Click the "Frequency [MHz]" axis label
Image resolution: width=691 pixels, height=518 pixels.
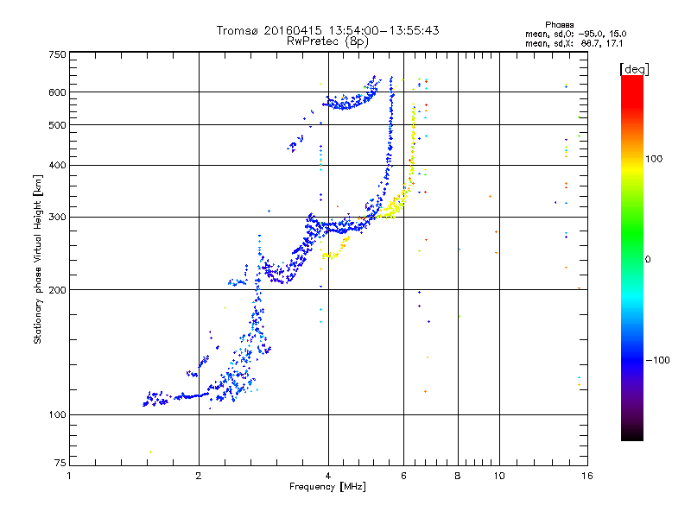[327, 486]
